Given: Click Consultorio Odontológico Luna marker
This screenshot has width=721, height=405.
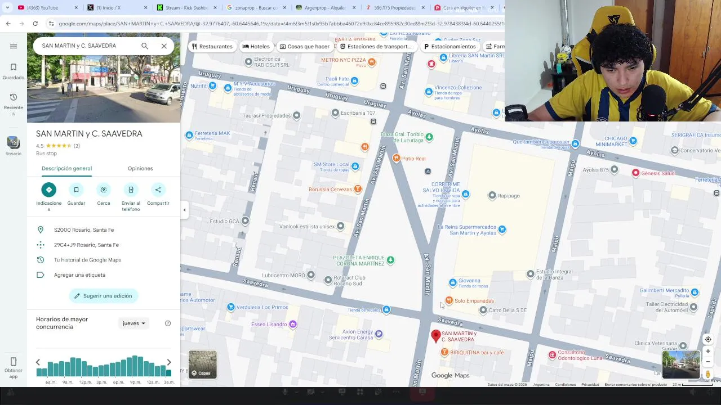Looking at the screenshot, I should click(x=552, y=355).
